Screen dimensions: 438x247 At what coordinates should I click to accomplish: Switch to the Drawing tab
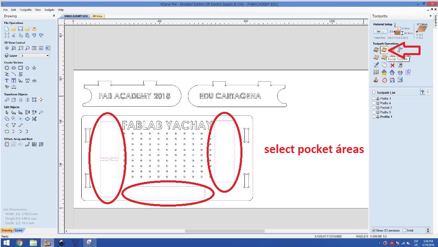click(7, 230)
